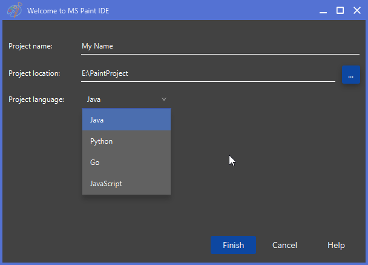Image resolution: width=368 pixels, height=265 pixels.
Task: Click the Project name label
Action: click(30, 46)
